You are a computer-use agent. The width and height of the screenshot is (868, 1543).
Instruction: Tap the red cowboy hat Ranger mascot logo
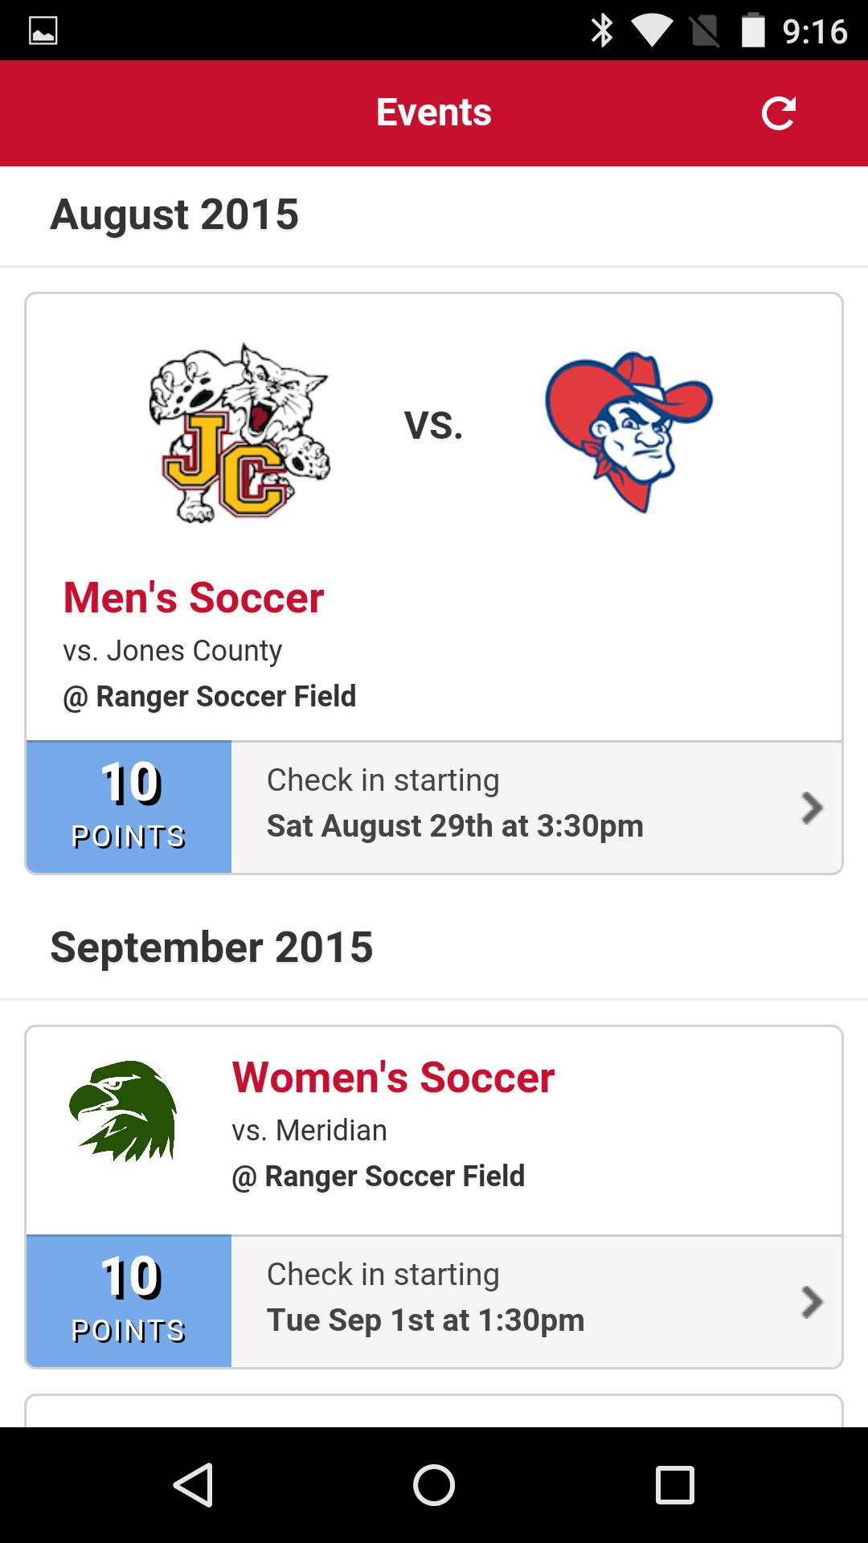(x=628, y=431)
